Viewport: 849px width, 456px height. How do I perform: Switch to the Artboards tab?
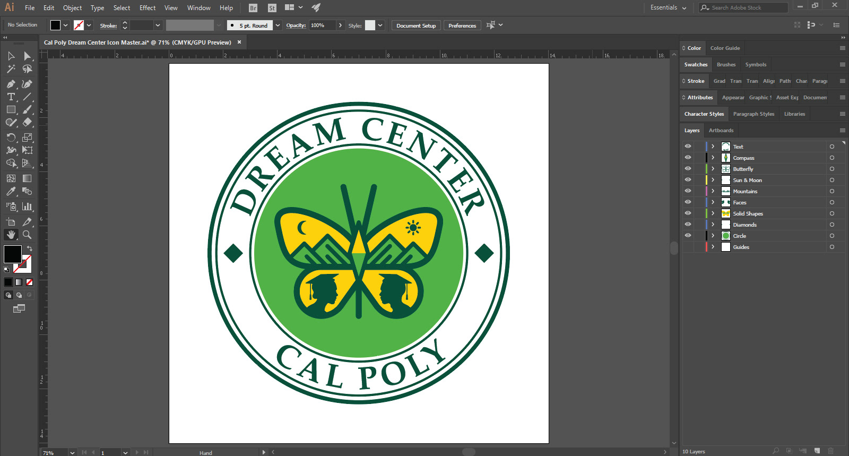point(721,130)
